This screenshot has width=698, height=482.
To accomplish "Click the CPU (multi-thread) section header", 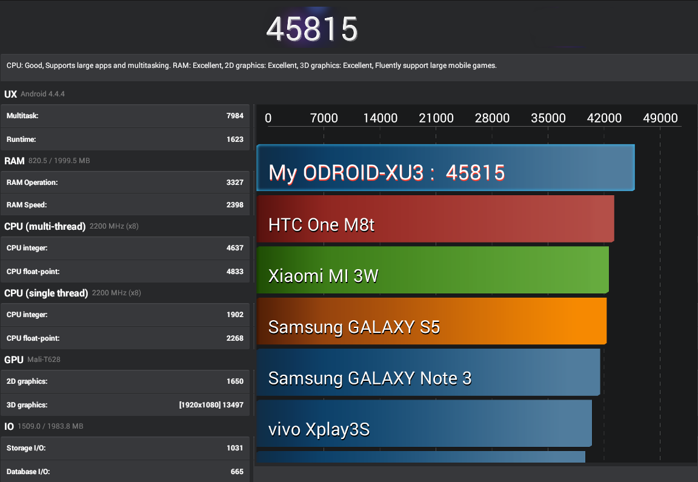I will [71, 226].
